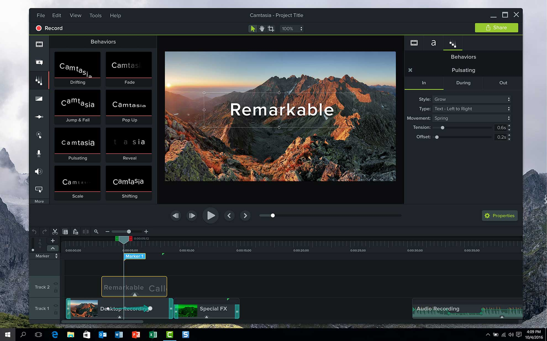This screenshot has width=547, height=341.
Task: Open the canvas zoom percentage dropdown
Action: (293, 29)
